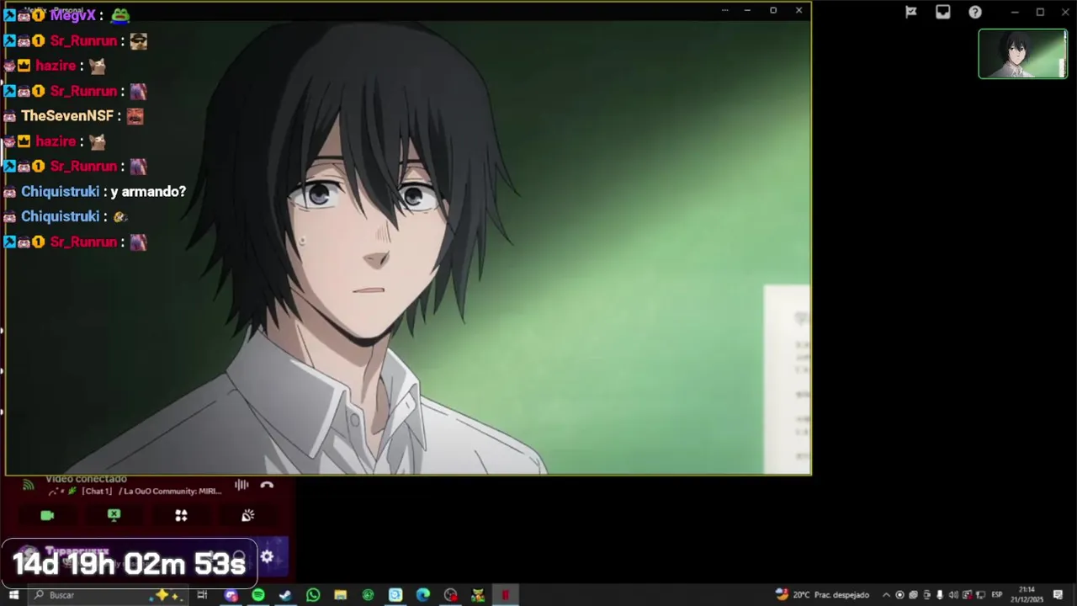Open the weather widget showing 20°C
Viewport: 1077px width, 606px height.
(x=822, y=595)
